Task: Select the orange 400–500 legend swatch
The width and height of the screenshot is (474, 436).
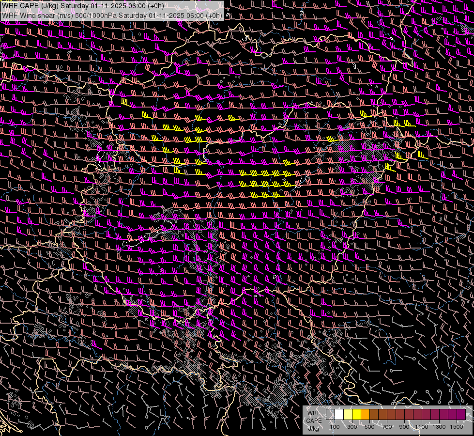Action: point(365,415)
